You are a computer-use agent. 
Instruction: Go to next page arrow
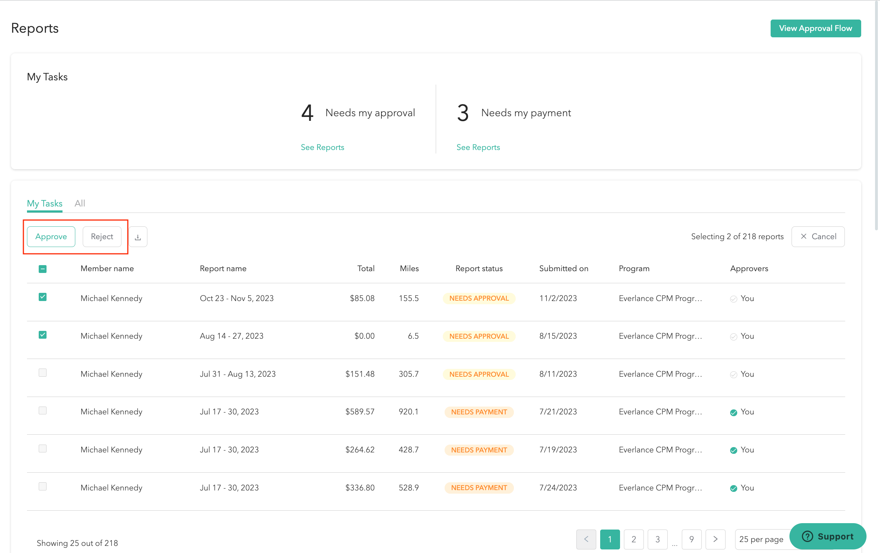715,539
